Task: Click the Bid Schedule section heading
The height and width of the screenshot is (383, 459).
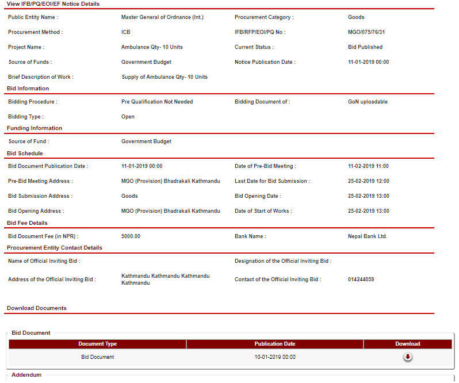Action: pyautogui.click(x=25, y=154)
